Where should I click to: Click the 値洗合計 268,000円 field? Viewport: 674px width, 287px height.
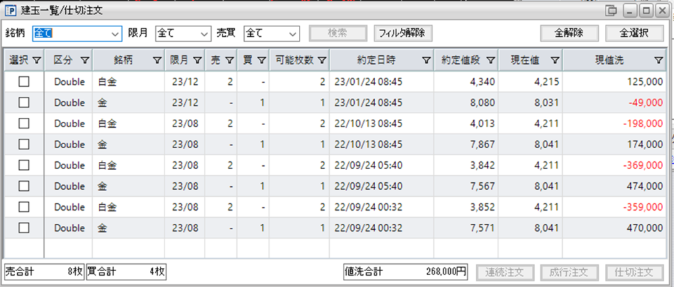click(405, 272)
